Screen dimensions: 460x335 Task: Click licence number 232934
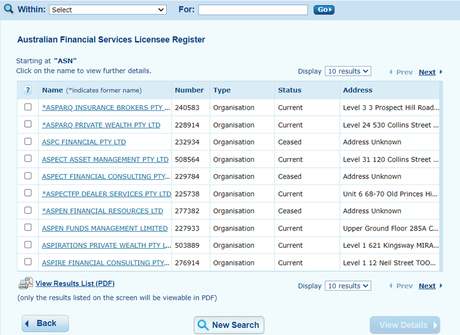(x=187, y=142)
